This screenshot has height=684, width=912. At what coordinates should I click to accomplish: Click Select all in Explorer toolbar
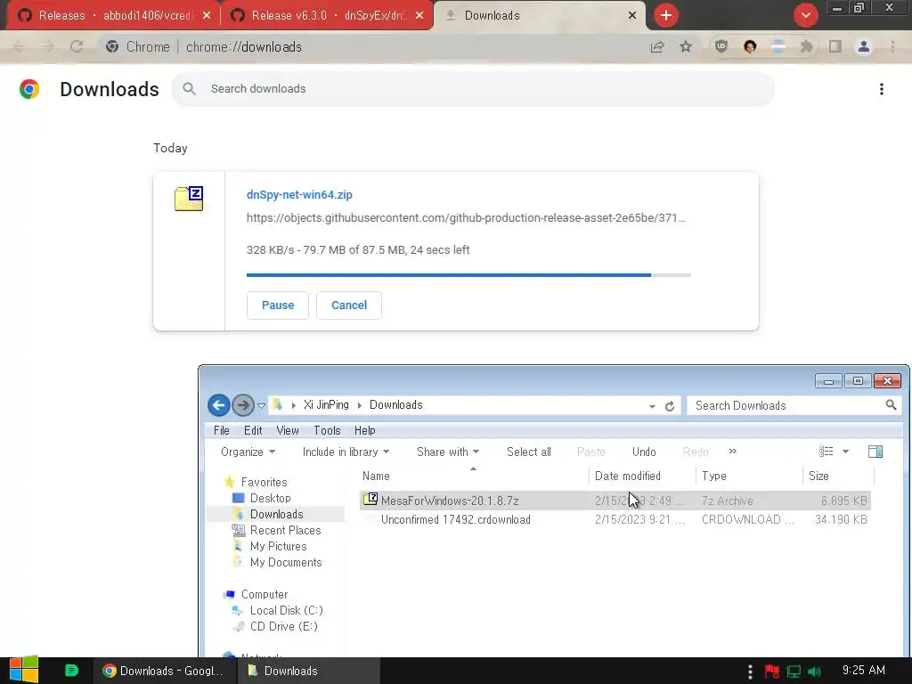(x=529, y=452)
